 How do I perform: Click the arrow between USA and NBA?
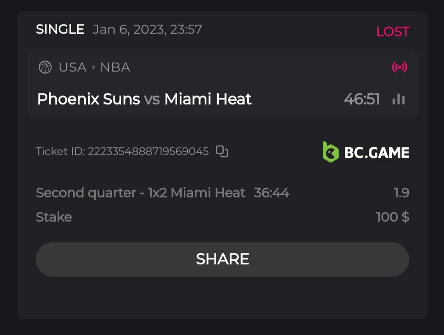(x=93, y=67)
